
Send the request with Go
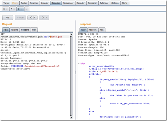point(8,17)
